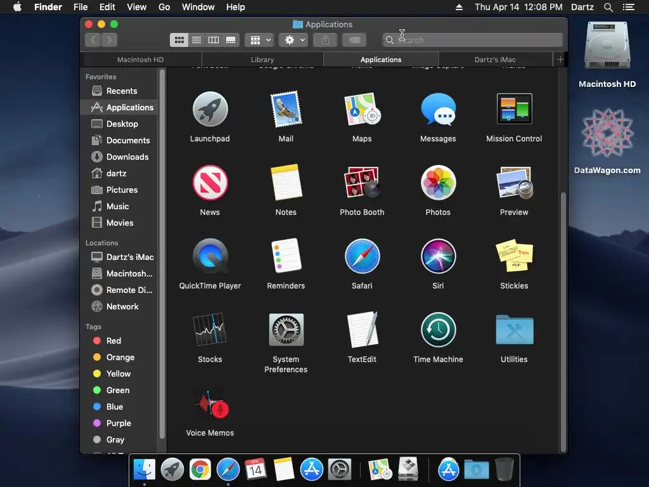The height and width of the screenshot is (487, 649).
Task: Switch to list view in toolbar
Action: (196, 40)
